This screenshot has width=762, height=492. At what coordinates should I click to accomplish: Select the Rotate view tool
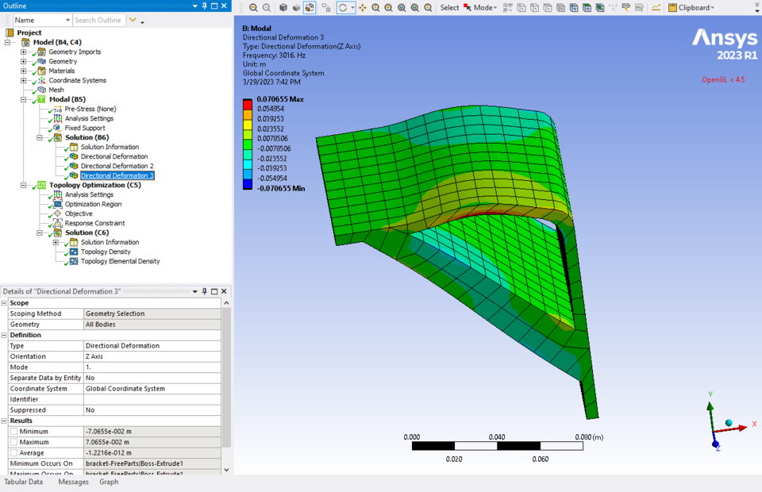click(x=344, y=7)
